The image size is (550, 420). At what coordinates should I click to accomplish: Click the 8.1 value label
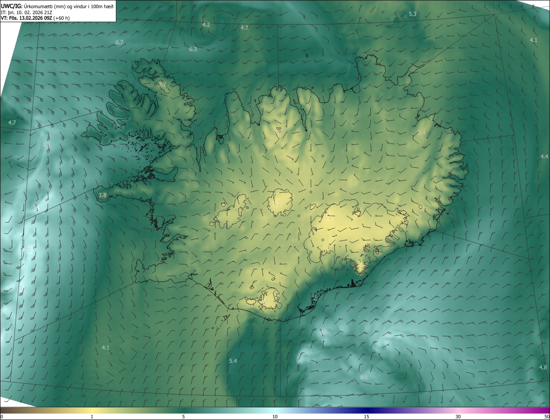[364, 377]
